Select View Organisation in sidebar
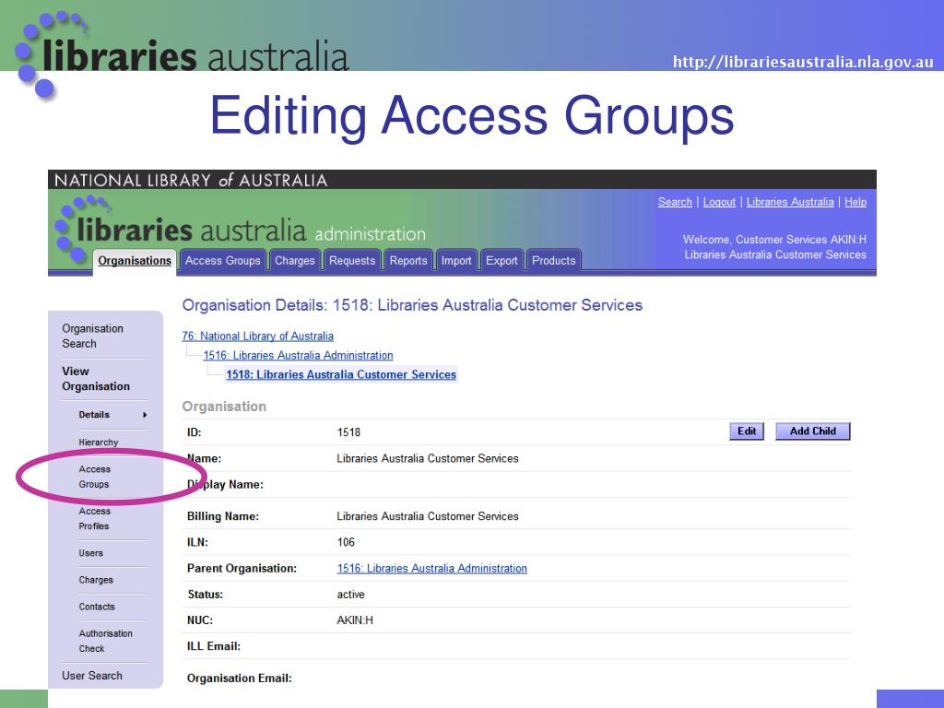This screenshot has width=944, height=708. click(96, 379)
